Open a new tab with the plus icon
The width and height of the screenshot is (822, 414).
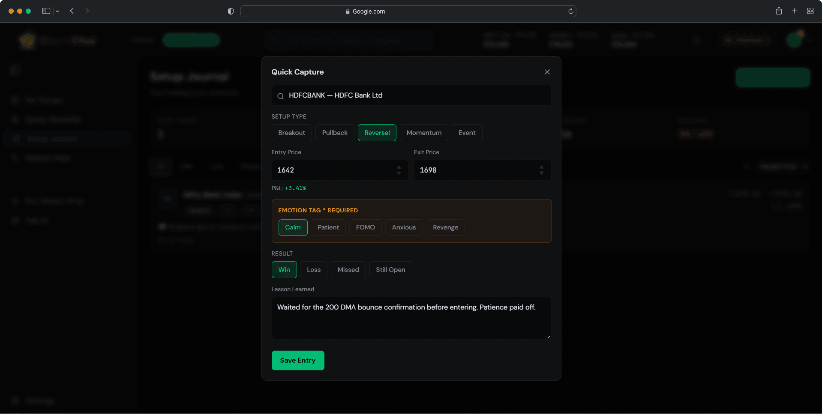tap(795, 11)
